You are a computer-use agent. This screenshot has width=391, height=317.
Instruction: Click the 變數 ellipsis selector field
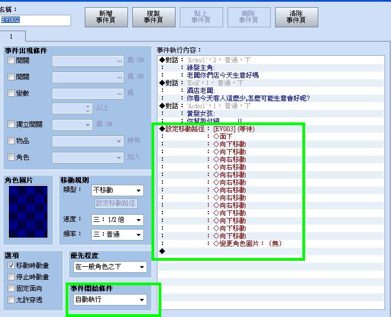point(88,93)
